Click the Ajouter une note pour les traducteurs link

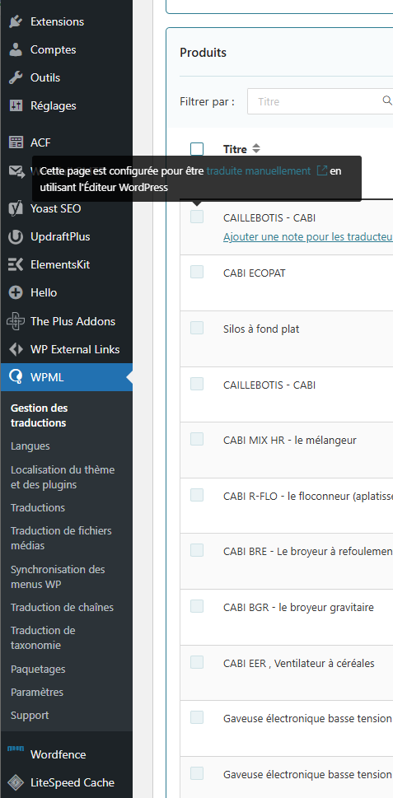click(x=308, y=236)
